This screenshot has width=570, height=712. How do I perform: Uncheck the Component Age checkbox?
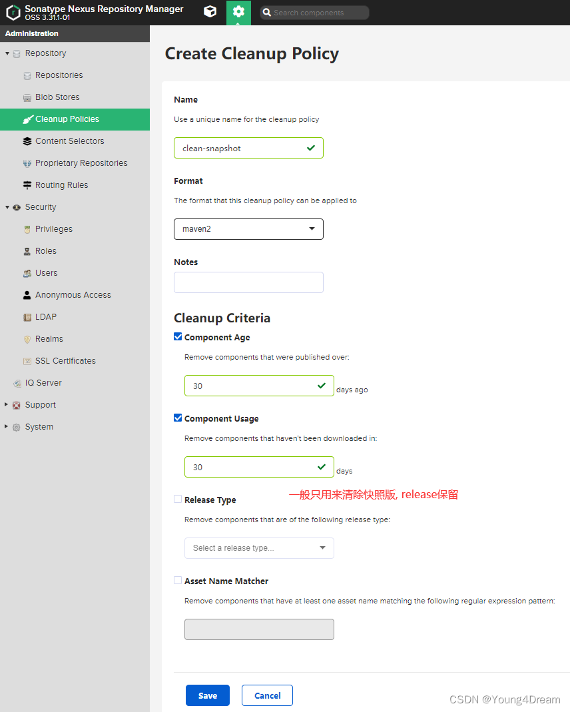tap(178, 336)
